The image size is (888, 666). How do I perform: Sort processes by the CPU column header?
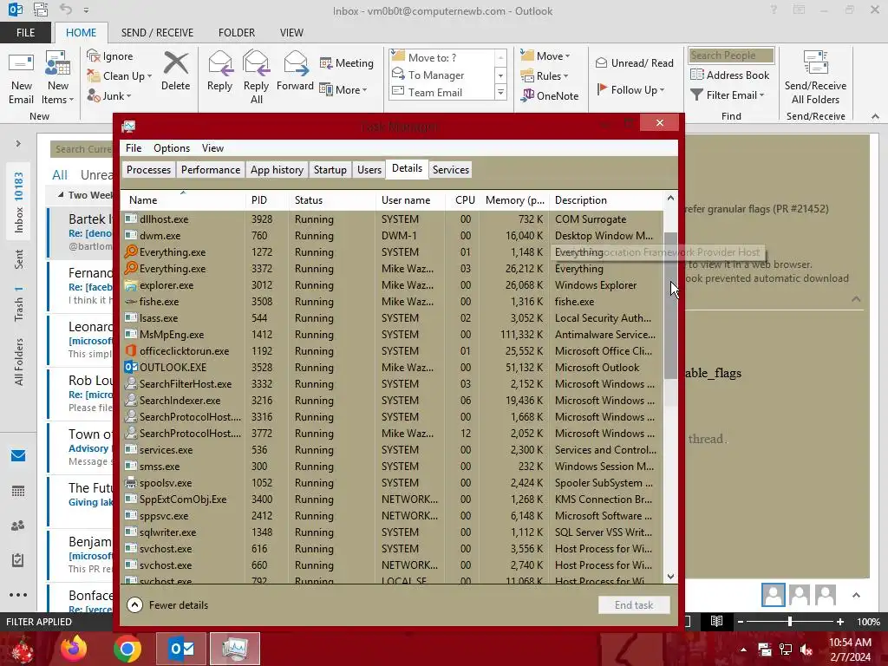[463, 200]
